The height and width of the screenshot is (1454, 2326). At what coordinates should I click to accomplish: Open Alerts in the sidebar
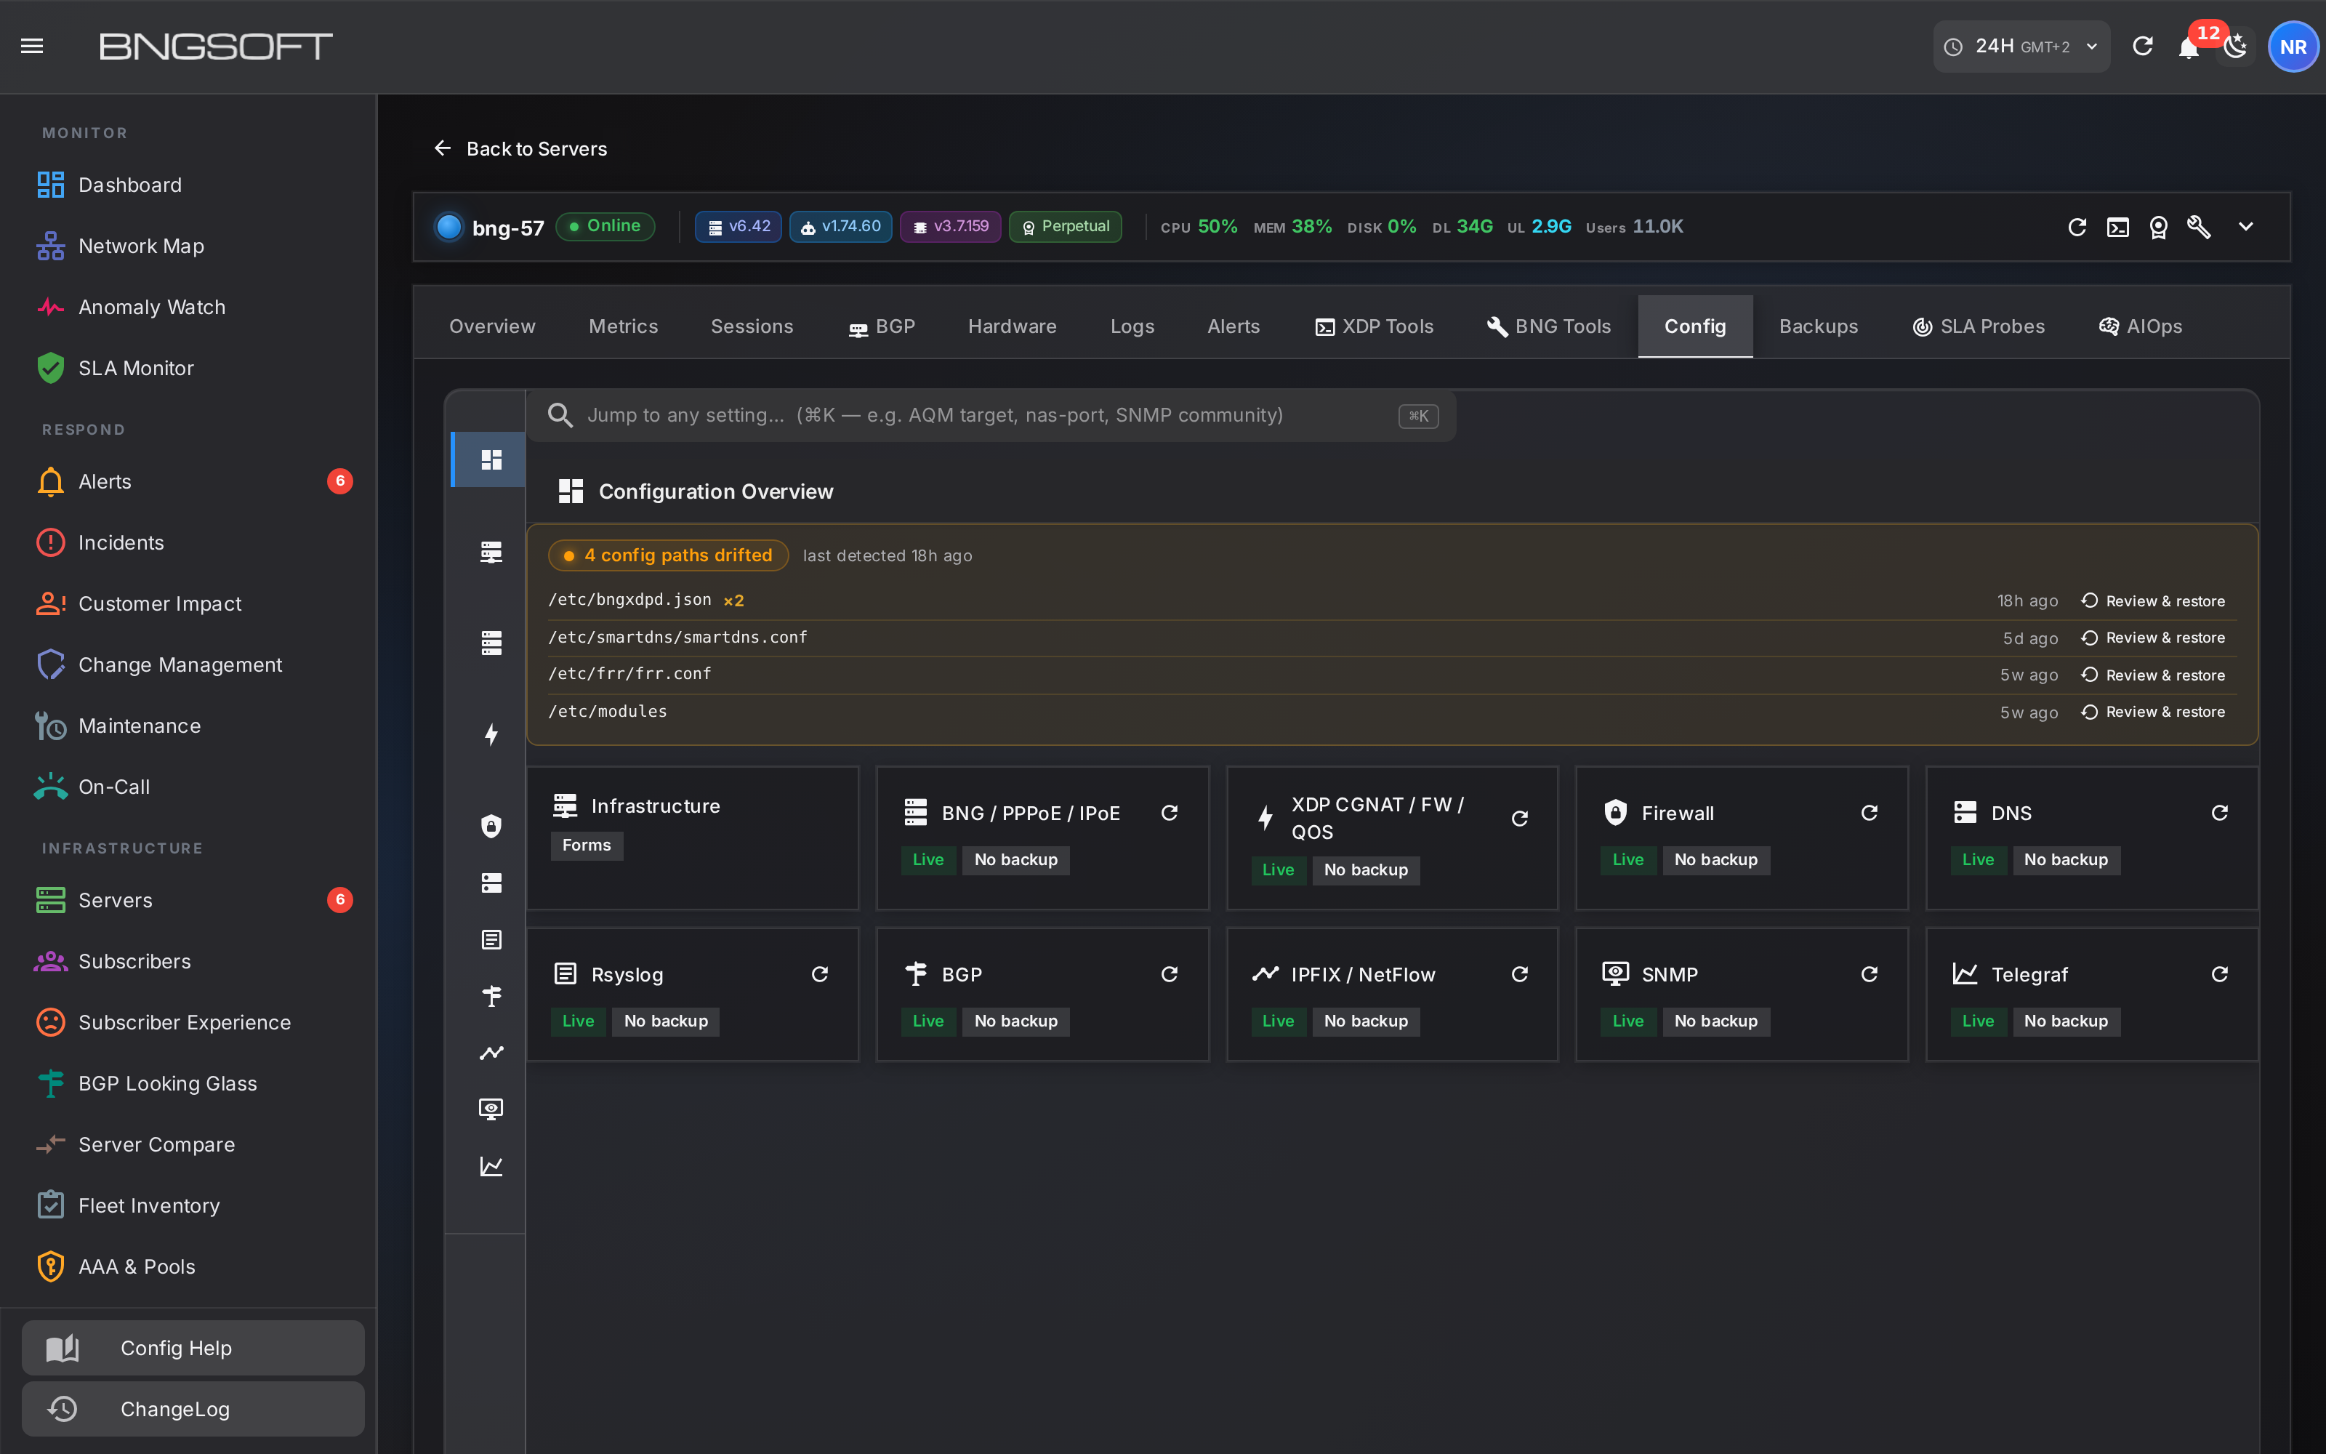click(188, 481)
